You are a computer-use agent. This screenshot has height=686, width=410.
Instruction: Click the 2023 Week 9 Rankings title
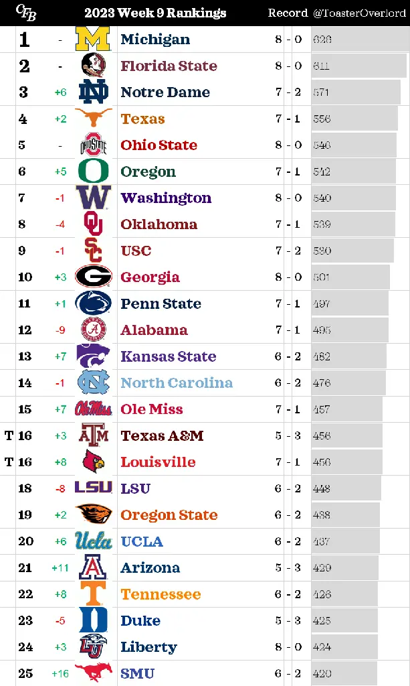(x=155, y=13)
